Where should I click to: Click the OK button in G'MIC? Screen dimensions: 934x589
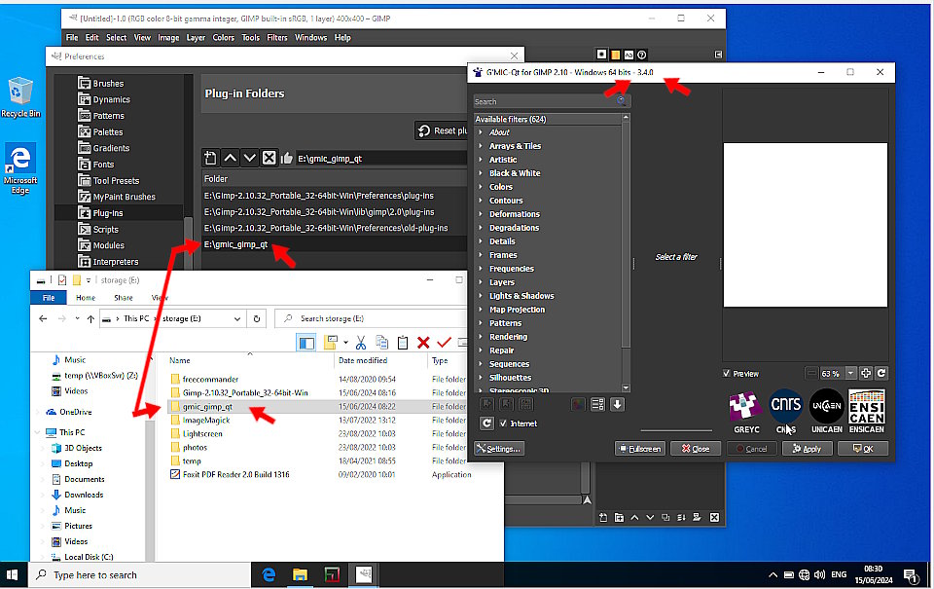(863, 449)
